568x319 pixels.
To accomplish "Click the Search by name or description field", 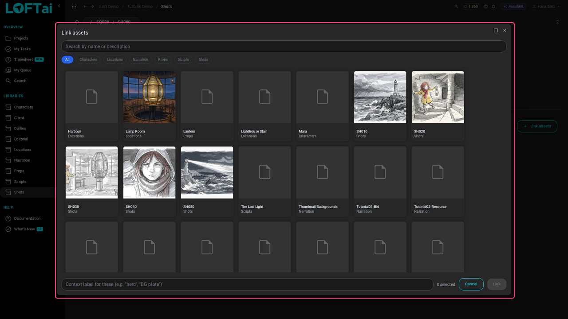I will tap(284, 47).
